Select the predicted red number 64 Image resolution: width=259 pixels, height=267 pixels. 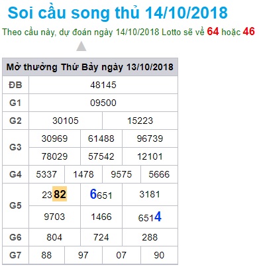[213, 31]
